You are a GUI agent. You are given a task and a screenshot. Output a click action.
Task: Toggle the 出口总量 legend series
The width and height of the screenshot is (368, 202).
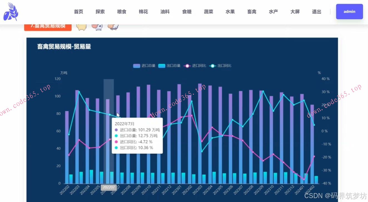[170, 66]
